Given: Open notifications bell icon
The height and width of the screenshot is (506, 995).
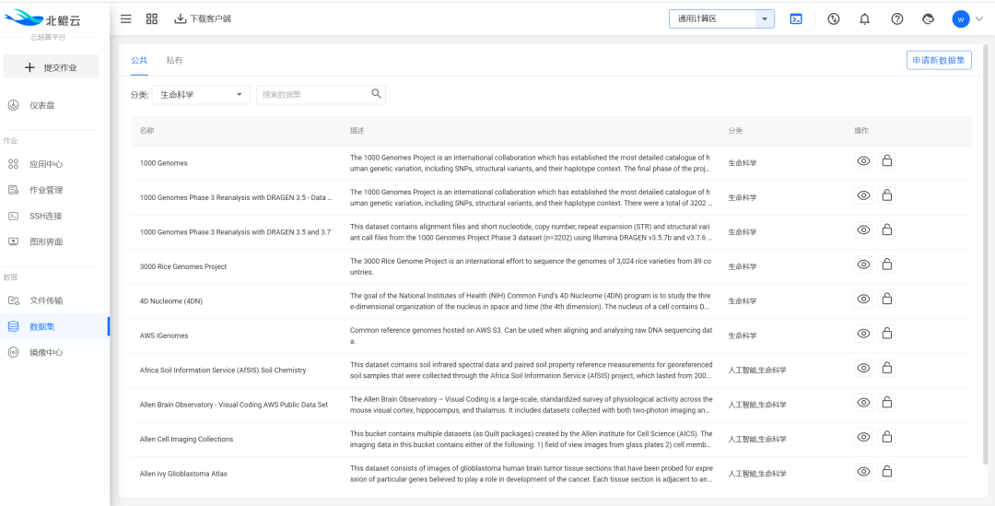Looking at the screenshot, I should tap(864, 19).
